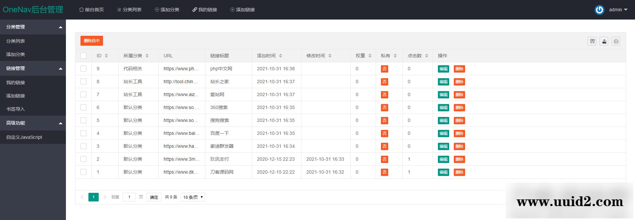Image resolution: width=635 pixels, height=220 pixels.
Task: Click the page number input field
Action: [129, 197]
